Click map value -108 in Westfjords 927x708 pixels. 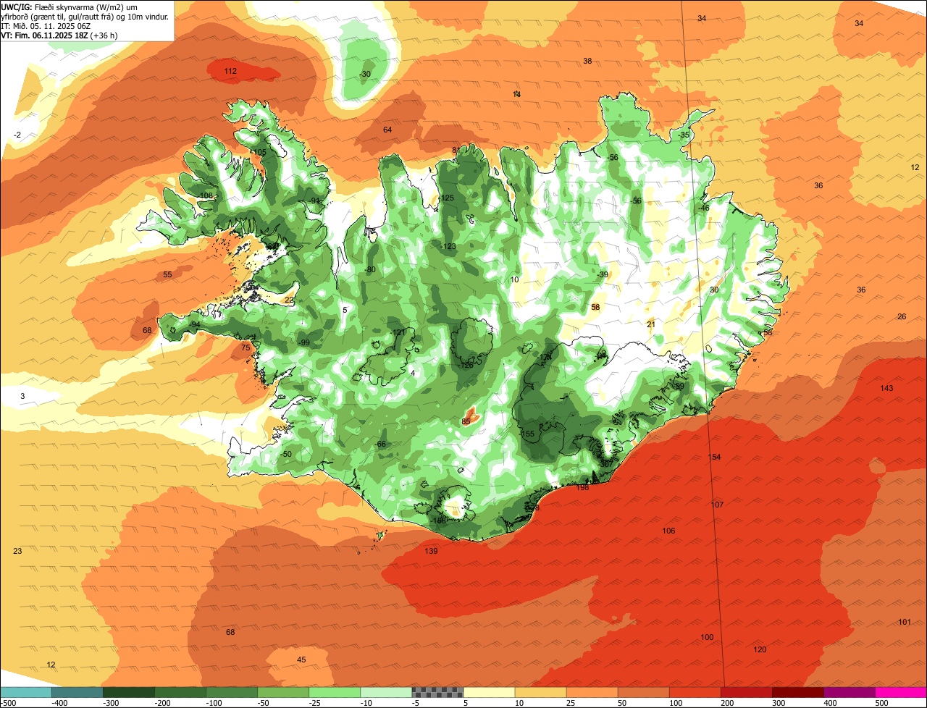coord(206,195)
